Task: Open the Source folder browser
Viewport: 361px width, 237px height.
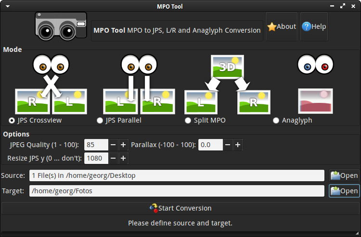Action: (344, 175)
